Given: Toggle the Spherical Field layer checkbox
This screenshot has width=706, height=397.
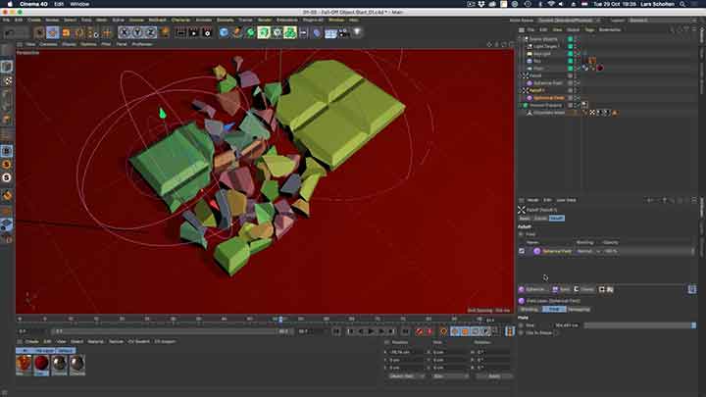Looking at the screenshot, I should point(522,251).
